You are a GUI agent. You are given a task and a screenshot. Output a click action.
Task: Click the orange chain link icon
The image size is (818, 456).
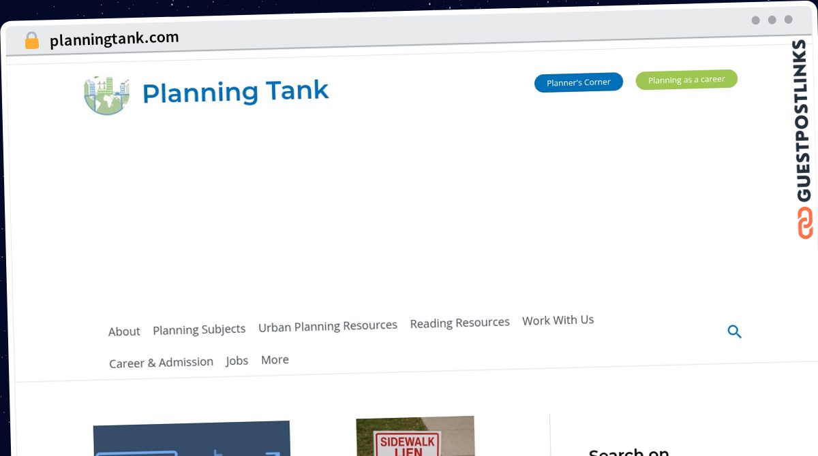click(805, 223)
